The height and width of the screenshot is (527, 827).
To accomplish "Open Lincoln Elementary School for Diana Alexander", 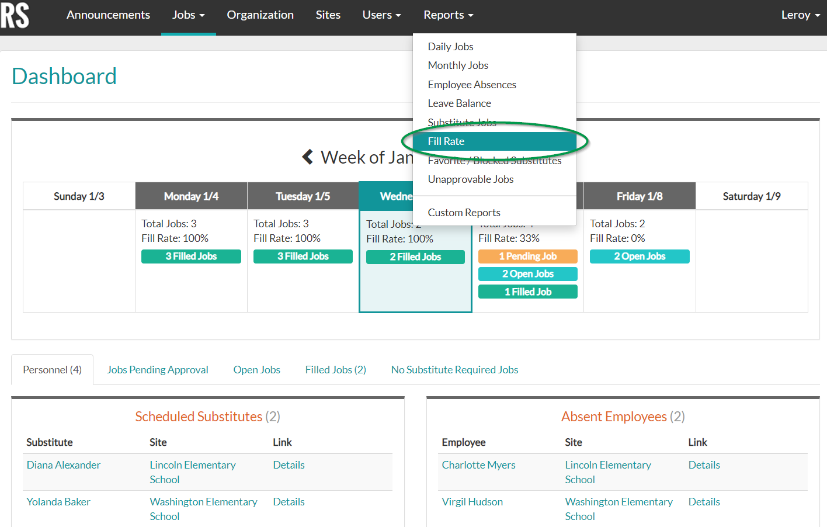I will [193, 472].
